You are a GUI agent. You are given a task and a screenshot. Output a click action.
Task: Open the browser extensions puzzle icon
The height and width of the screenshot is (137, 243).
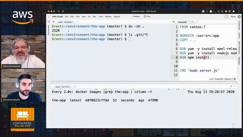(x=234, y=11)
